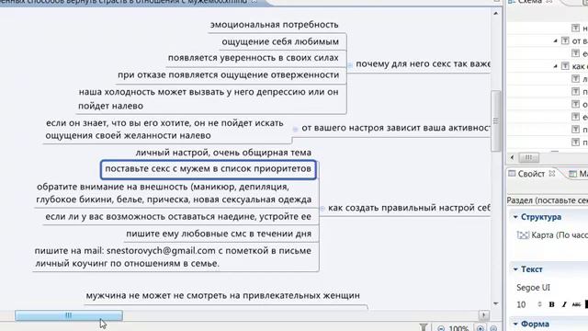The height and width of the screenshot is (331, 588).
Task: Click the canvas vertical scrollbar down arrow
Action: point(496,303)
